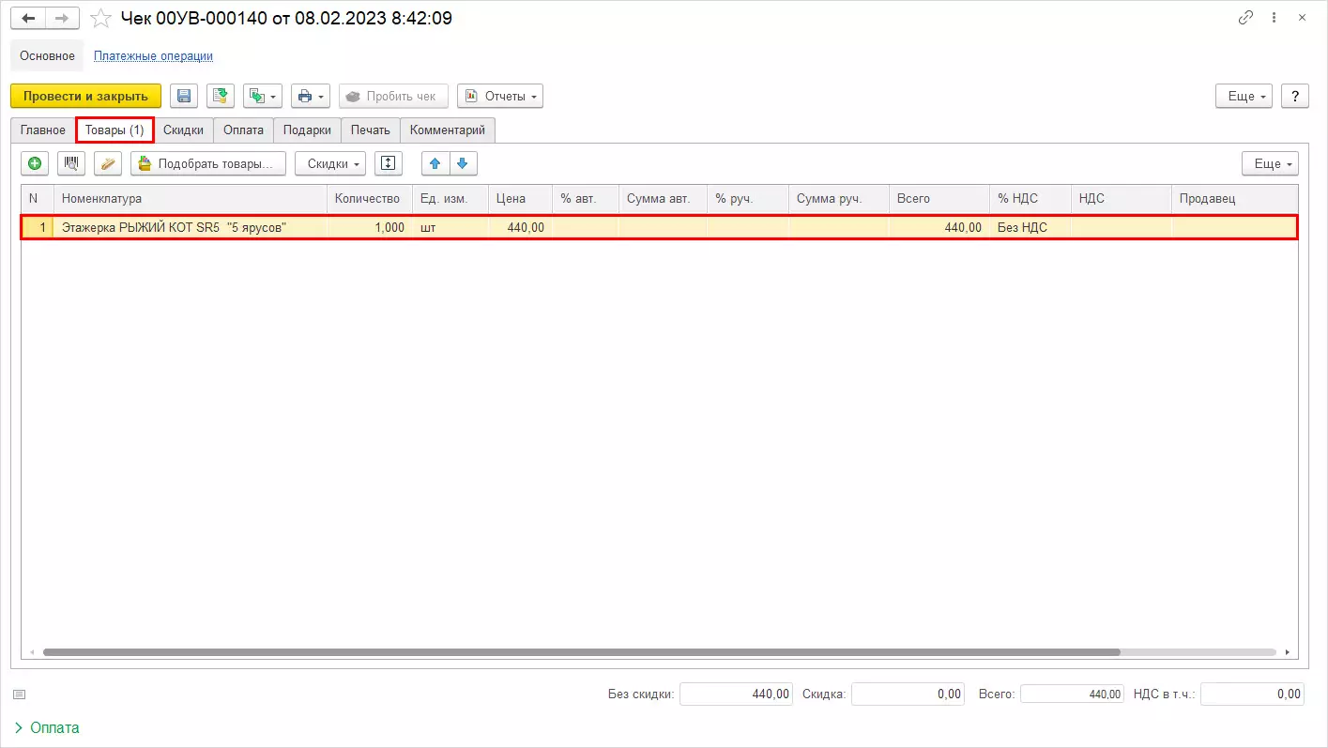Click the Всего column header
This screenshot has width=1328, height=748.
(939, 198)
